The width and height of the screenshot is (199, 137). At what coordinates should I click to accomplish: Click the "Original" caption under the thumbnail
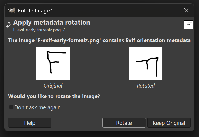[x=53, y=86]
